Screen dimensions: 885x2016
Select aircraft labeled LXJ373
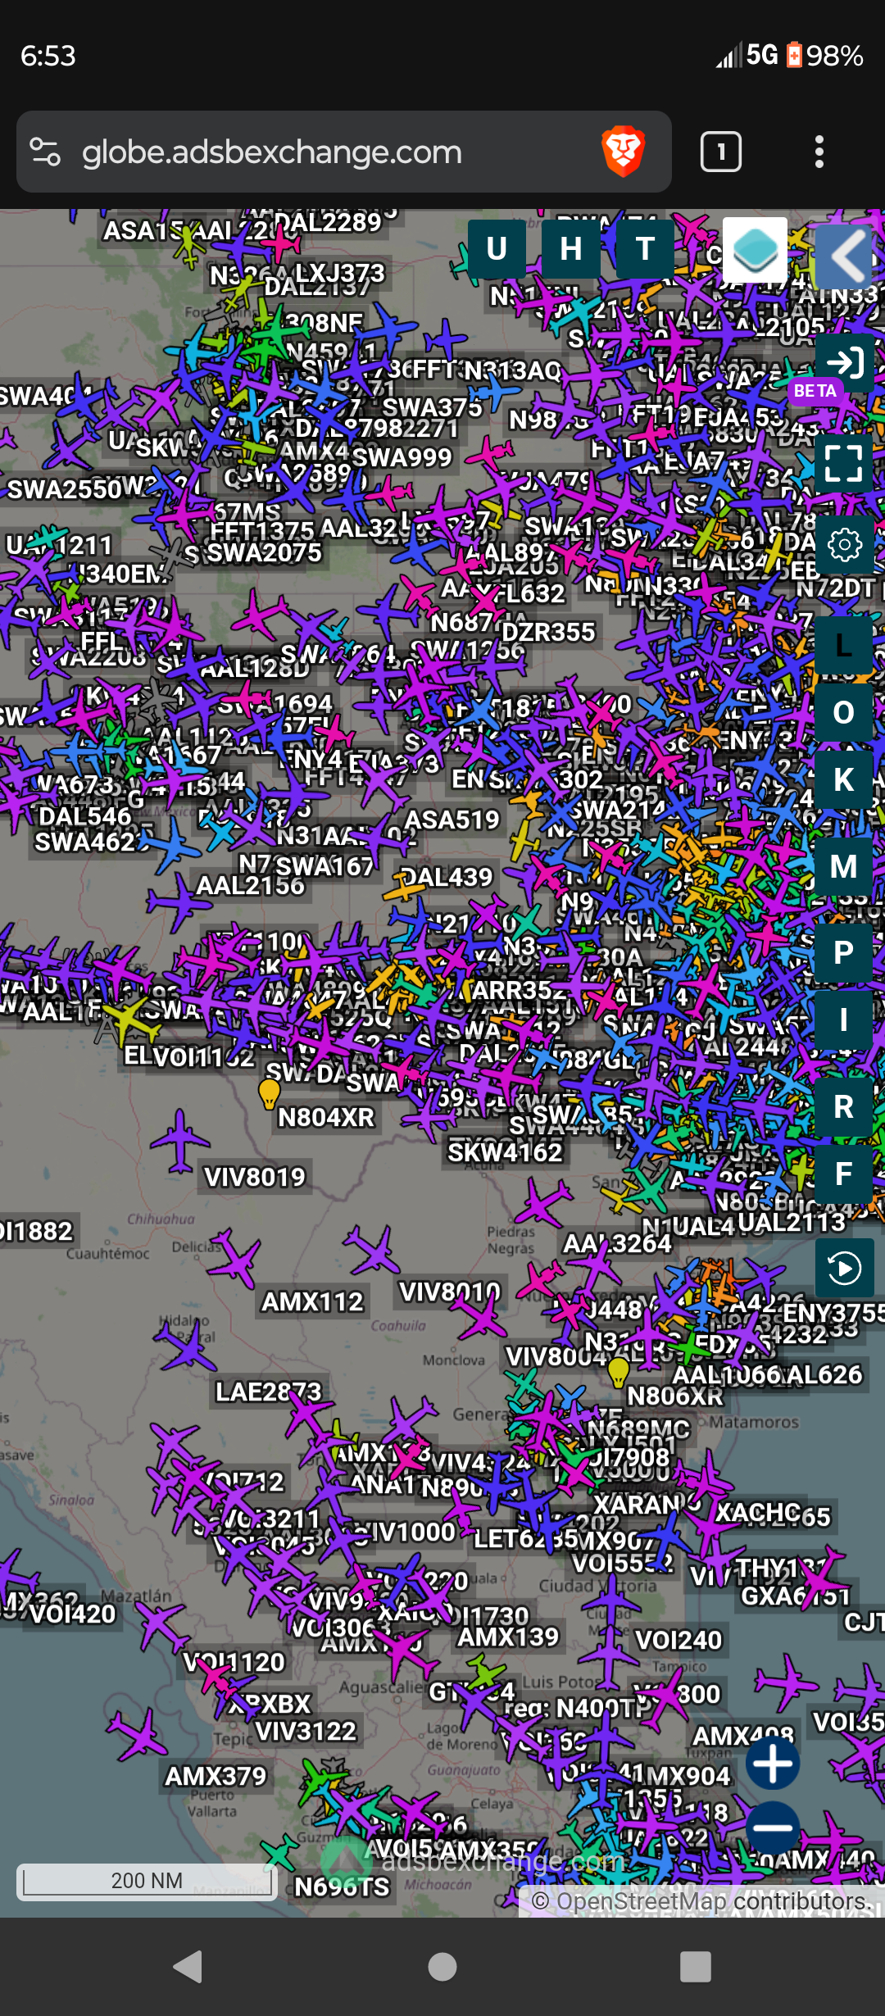(x=339, y=273)
